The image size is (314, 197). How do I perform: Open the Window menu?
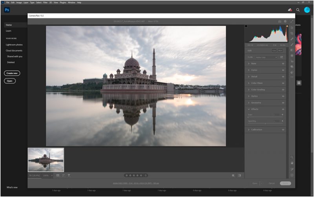[x=71, y=2]
